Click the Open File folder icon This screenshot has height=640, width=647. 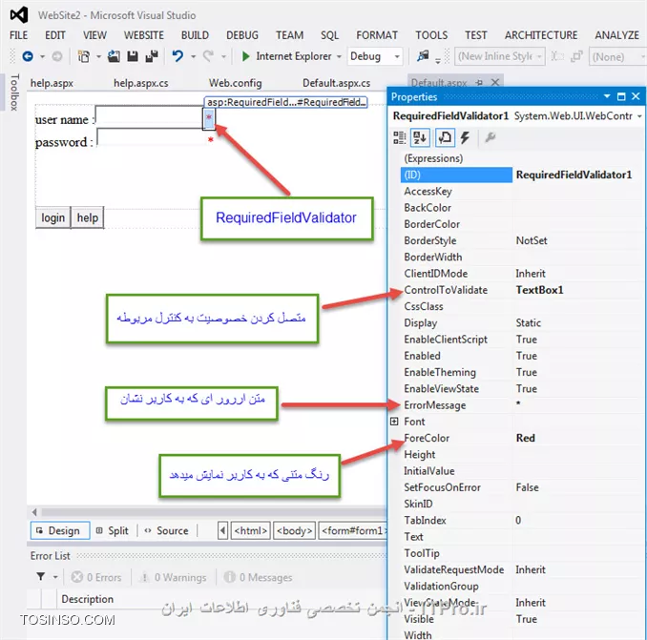coord(114,56)
